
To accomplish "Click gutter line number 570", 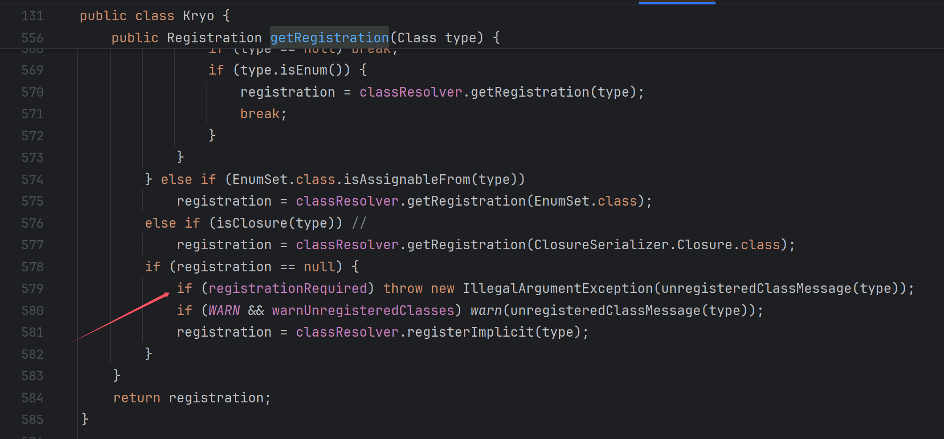I will [33, 92].
